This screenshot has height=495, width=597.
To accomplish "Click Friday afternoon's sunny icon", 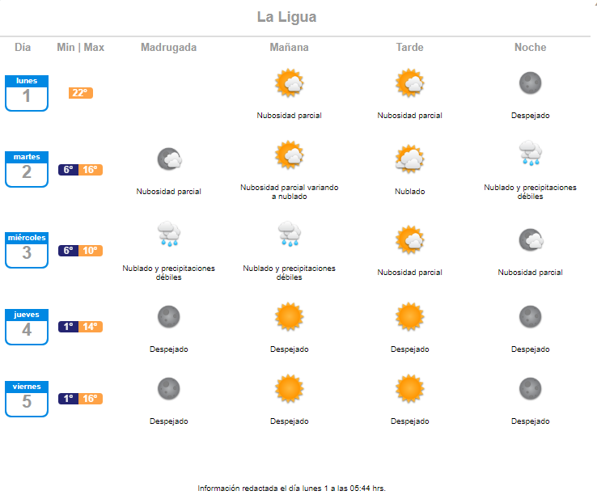I will (x=409, y=389).
